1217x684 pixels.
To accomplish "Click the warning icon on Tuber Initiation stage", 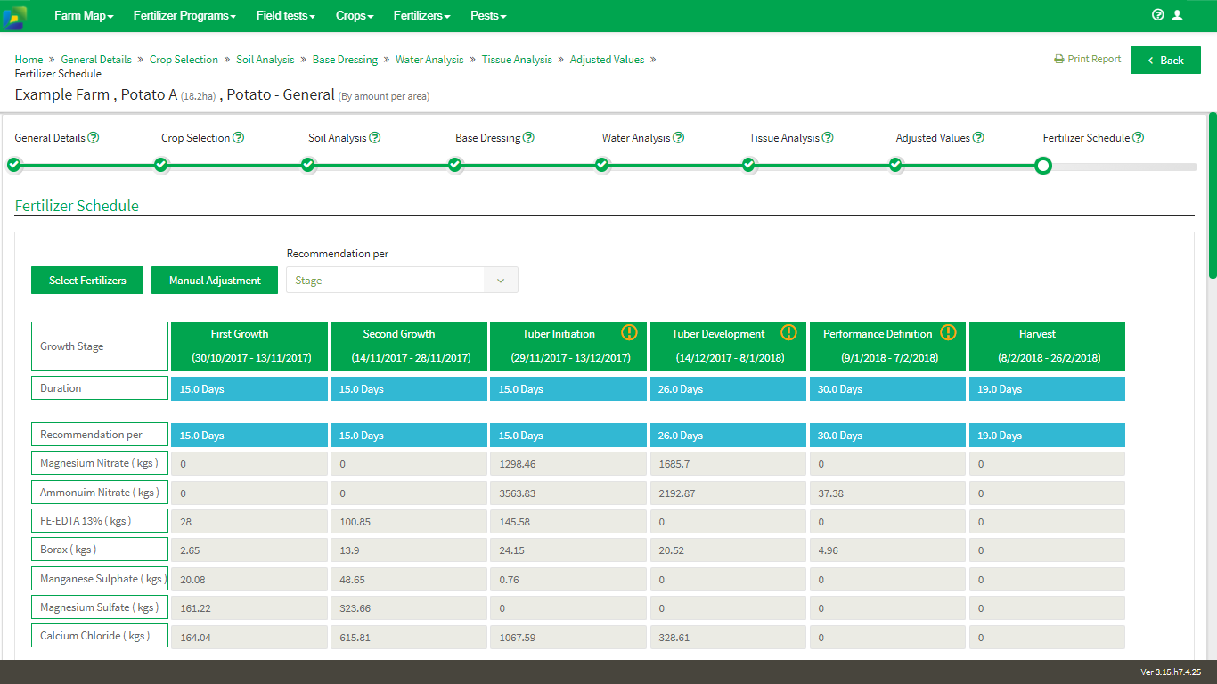I will (x=629, y=332).
